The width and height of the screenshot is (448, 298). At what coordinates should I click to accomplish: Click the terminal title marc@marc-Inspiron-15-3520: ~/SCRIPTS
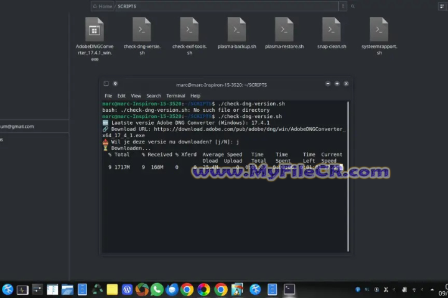(222, 85)
